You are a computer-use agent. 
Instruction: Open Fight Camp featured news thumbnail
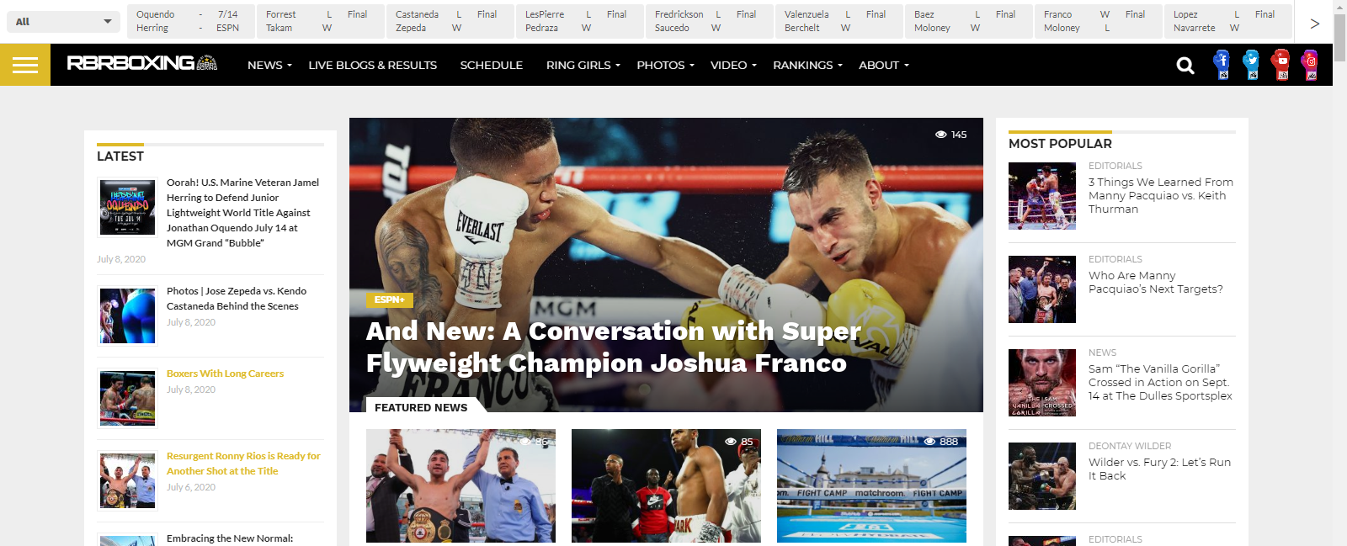click(x=871, y=485)
